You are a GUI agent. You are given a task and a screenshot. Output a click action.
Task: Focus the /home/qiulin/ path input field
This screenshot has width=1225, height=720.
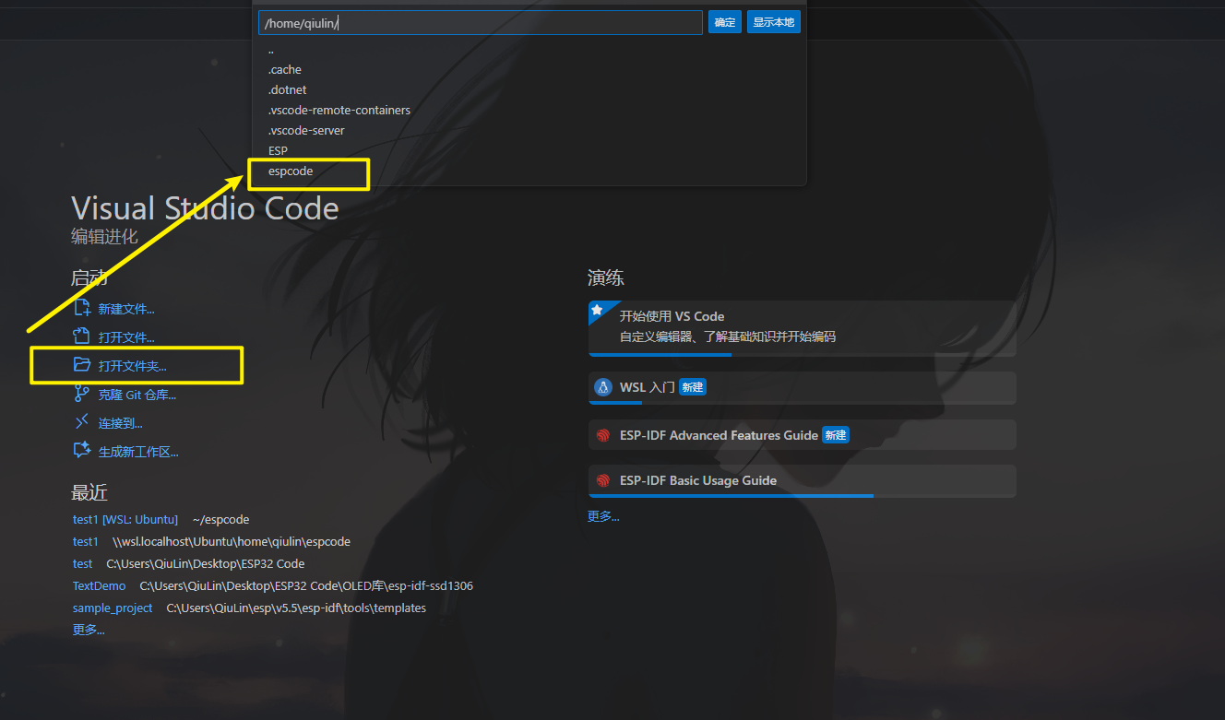pyautogui.click(x=481, y=23)
